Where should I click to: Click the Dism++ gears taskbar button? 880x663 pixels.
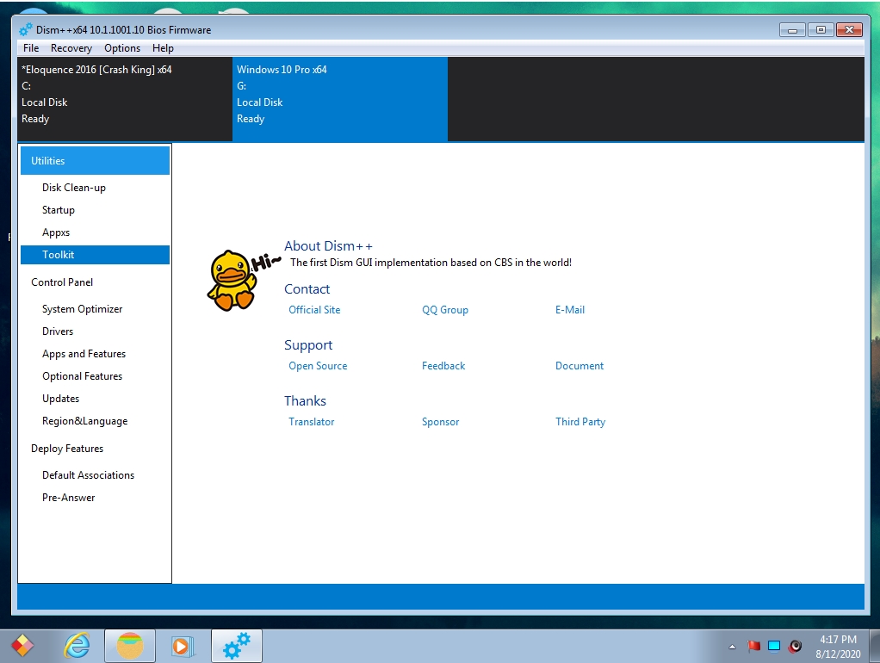[x=236, y=646]
